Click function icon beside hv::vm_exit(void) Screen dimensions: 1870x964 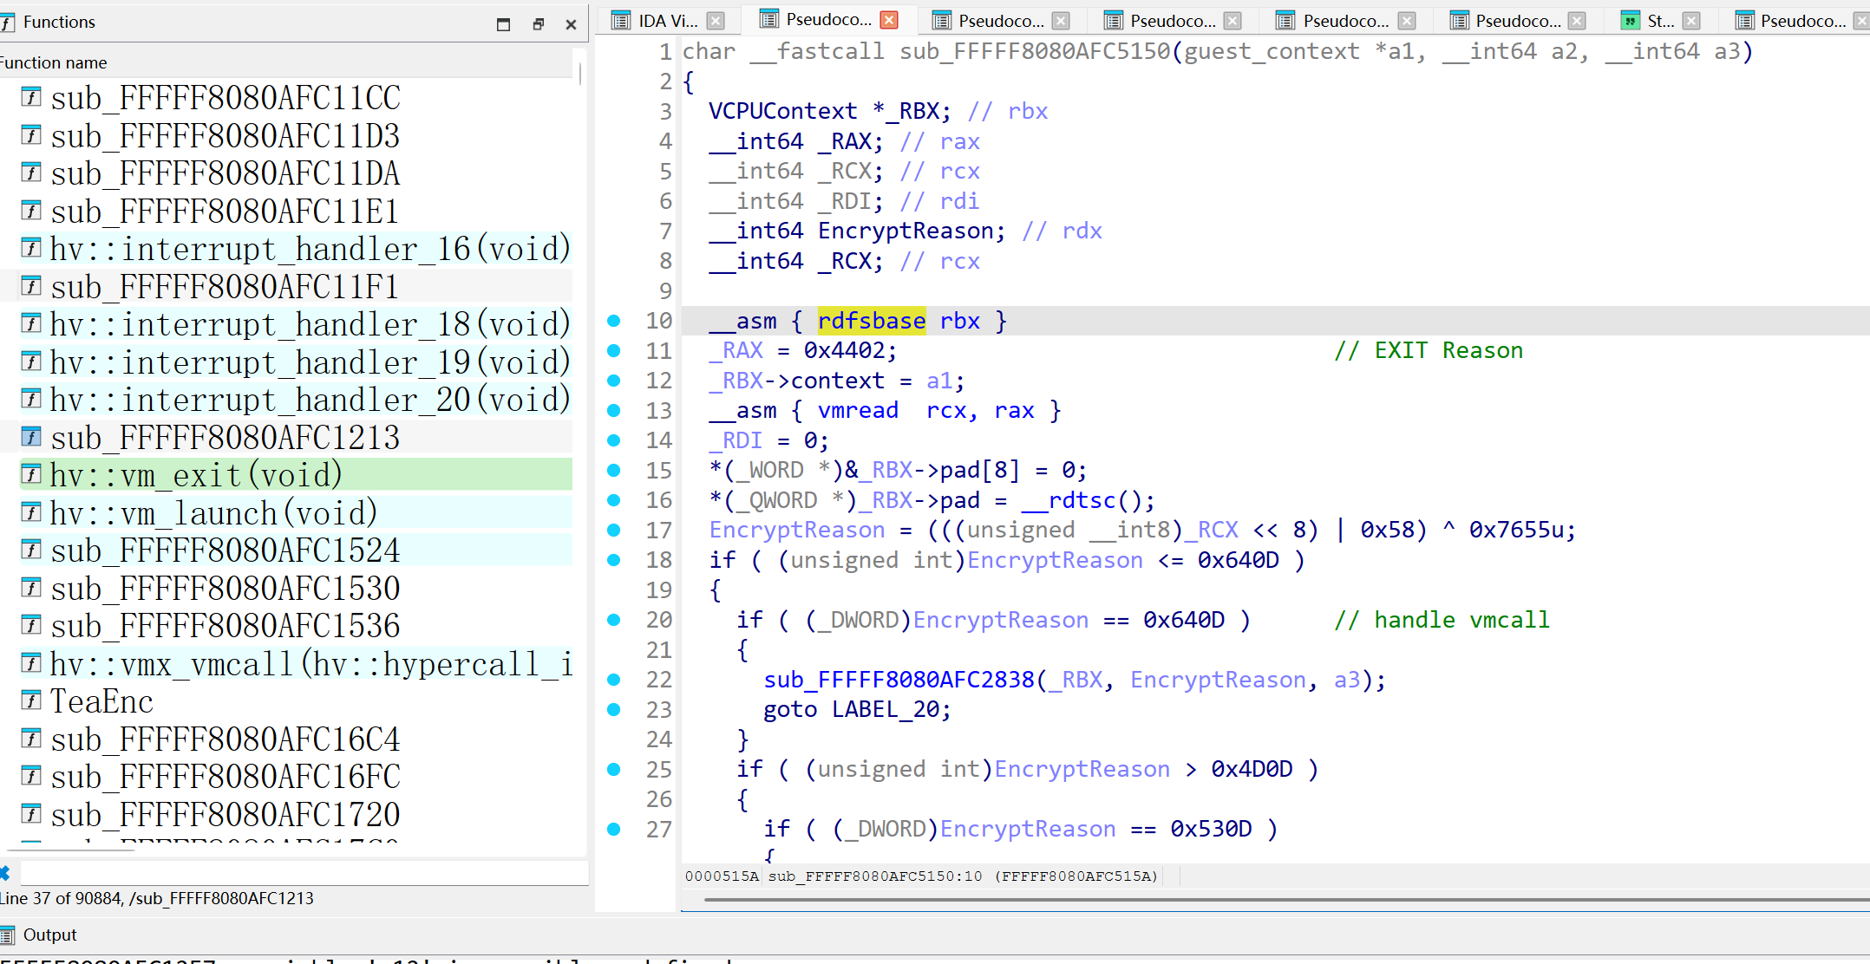coord(31,474)
